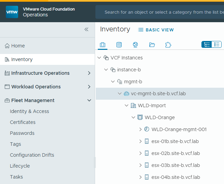Open the network globe inventory tab
This screenshot has width=224, height=184.
(135, 45)
